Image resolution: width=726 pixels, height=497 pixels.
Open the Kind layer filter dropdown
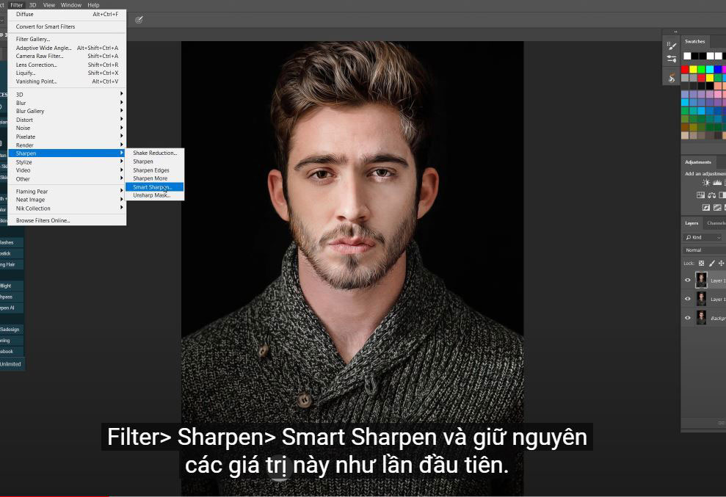pos(703,237)
